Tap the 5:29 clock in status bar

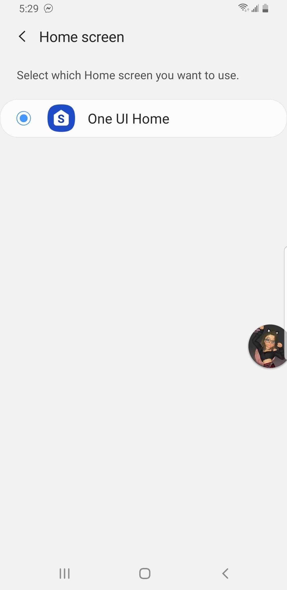pos(29,9)
